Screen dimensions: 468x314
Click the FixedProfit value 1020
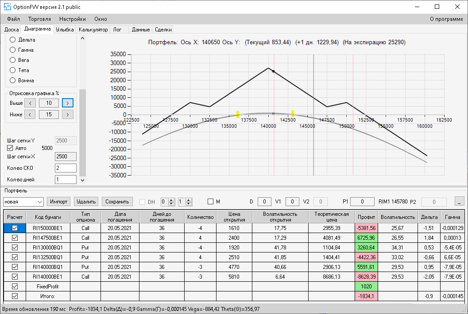click(366, 286)
